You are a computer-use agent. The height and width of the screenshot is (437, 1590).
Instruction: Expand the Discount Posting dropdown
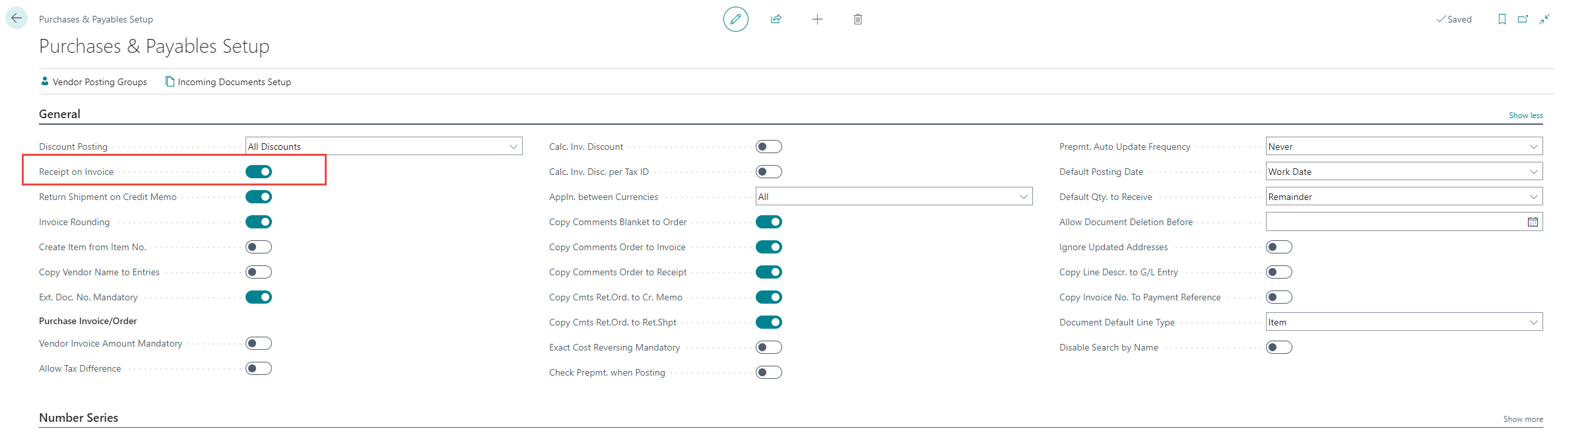point(513,147)
